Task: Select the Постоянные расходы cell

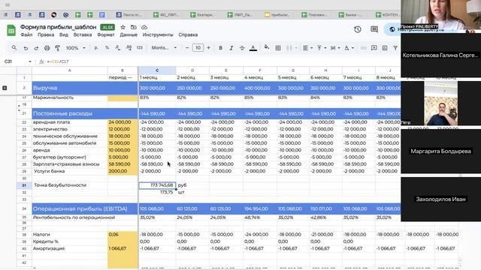Action: pos(70,113)
